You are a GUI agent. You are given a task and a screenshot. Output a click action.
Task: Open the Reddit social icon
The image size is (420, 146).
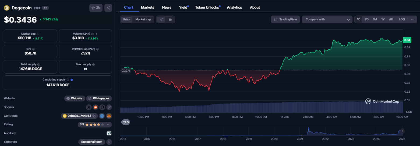coord(95,107)
